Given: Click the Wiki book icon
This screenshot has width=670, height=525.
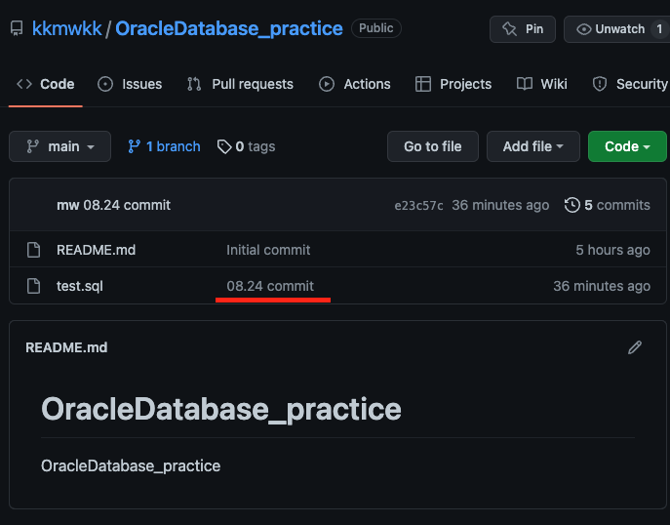Looking at the screenshot, I should tap(525, 84).
